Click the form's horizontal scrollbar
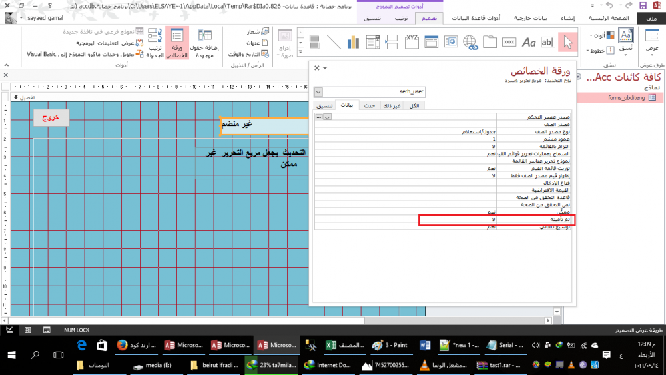 click(x=186, y=320)
